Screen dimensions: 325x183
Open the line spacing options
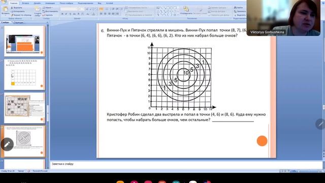click(x=122, y=9)
